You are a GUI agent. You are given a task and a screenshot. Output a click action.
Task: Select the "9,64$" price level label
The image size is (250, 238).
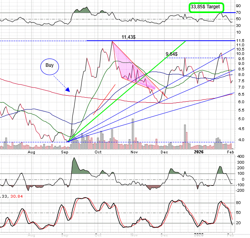click(172, 54)
